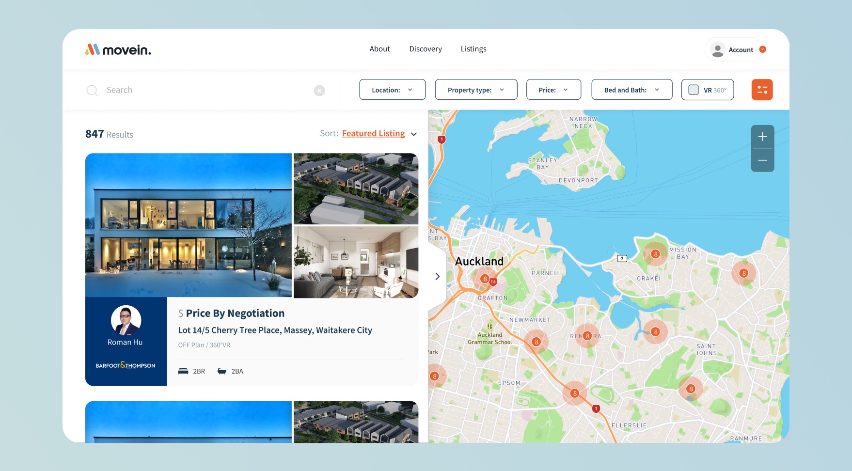Collapse listings panel with arrow handle

[437, 276]
